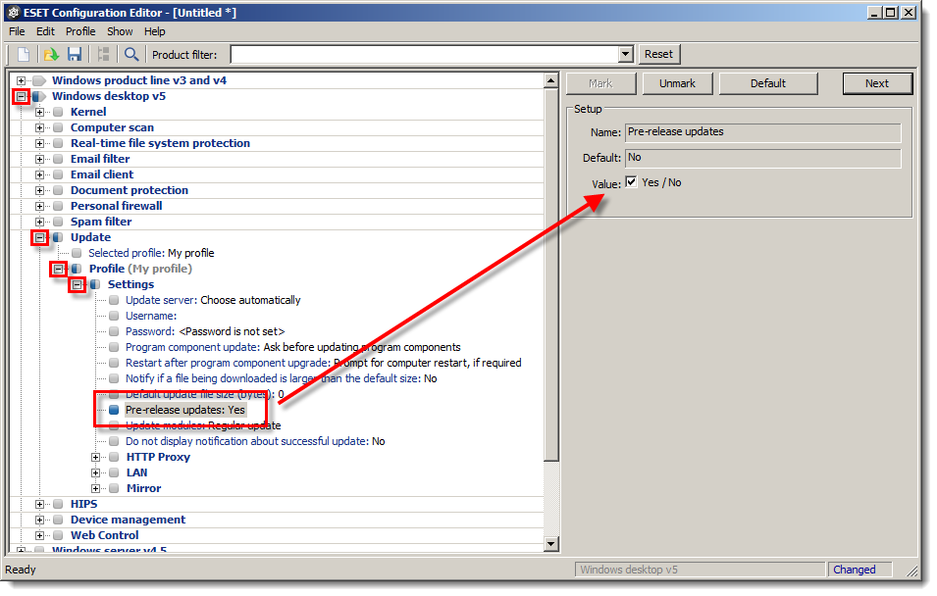Click the Web Control mark indicator
Screen dimensions: 937x596
[x=58, y=535]
